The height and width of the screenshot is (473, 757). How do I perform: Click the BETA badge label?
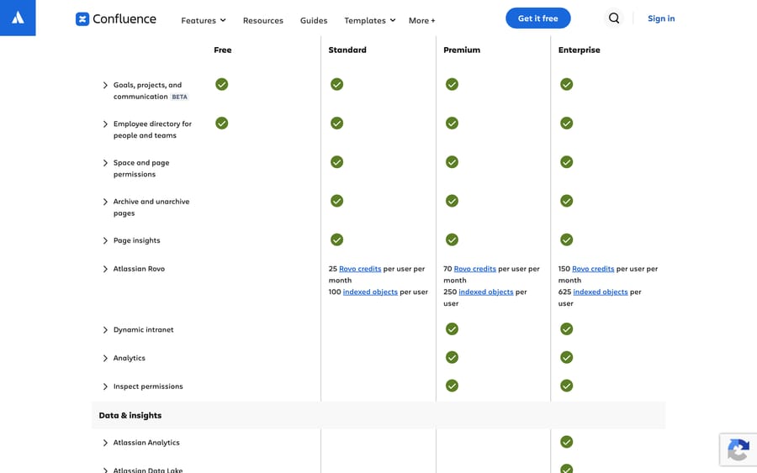point(180,97)
